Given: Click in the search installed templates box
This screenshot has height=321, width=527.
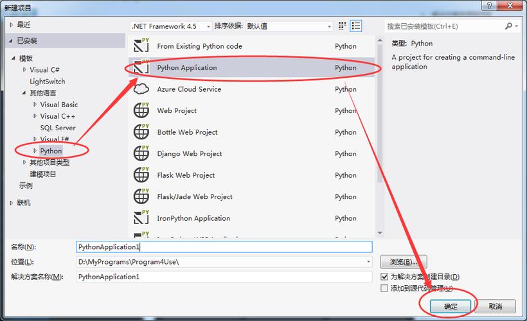Looking at the screenshot, I should pos(444,26).
